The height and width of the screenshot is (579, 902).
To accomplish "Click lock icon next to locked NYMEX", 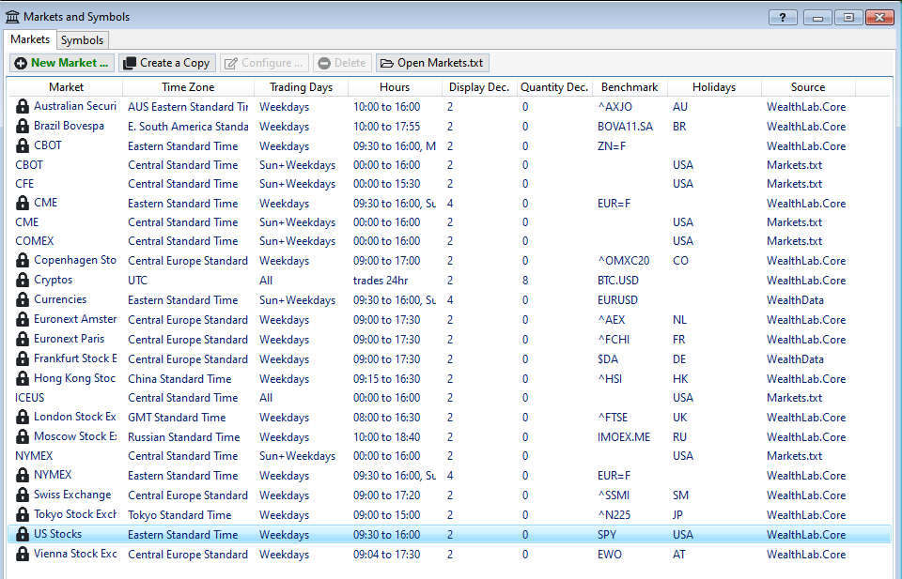I will [22, 476].
